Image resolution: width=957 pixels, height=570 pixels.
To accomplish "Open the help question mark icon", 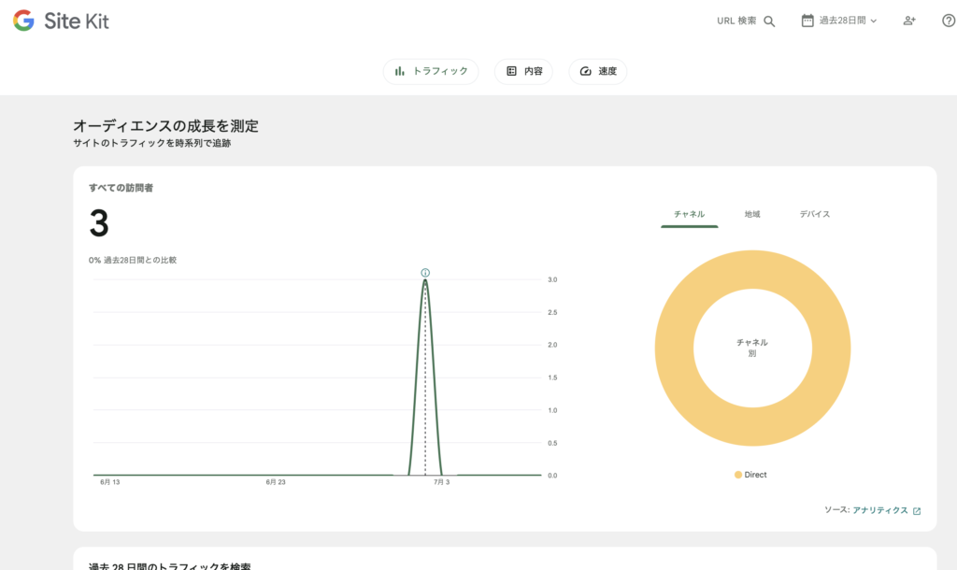I will pos(949,21).
